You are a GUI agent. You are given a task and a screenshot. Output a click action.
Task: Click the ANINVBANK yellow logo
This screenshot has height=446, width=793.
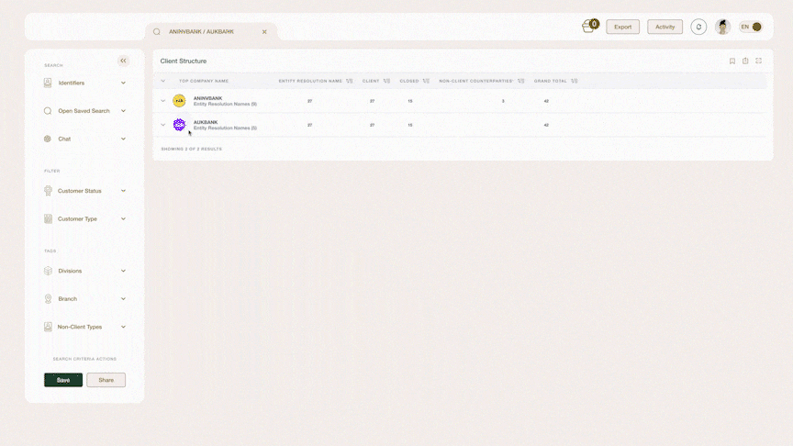(179, 101)
